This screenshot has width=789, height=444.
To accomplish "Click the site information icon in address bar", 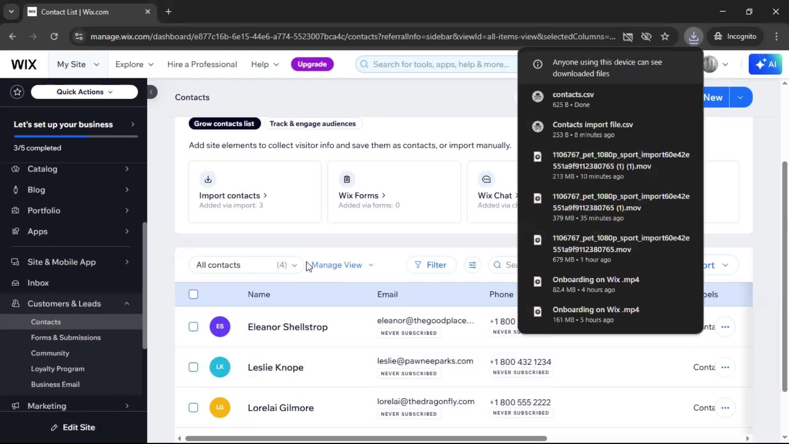I will [x=79, y=37].
